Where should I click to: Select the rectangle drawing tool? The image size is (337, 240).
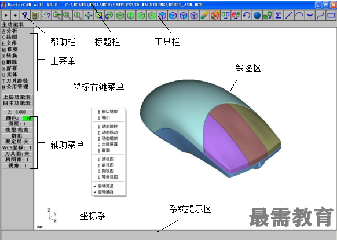(331, 16)
